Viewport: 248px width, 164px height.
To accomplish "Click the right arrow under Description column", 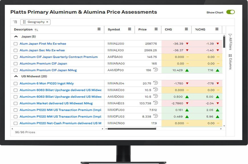I will [103, 129].
